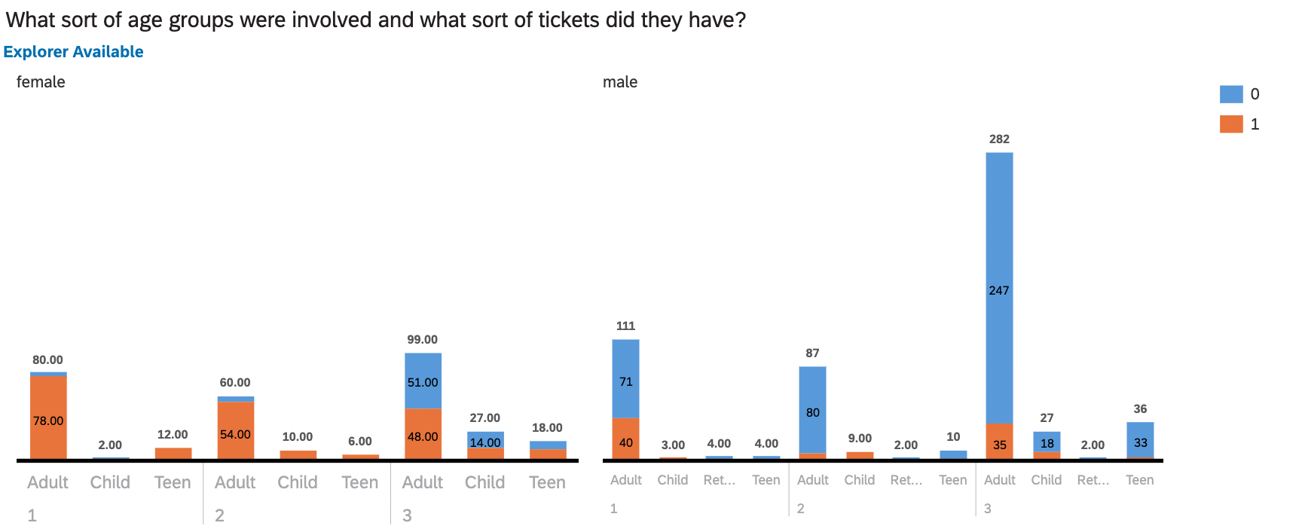
Task: Click the male panel heading
Action: [620, 82]
